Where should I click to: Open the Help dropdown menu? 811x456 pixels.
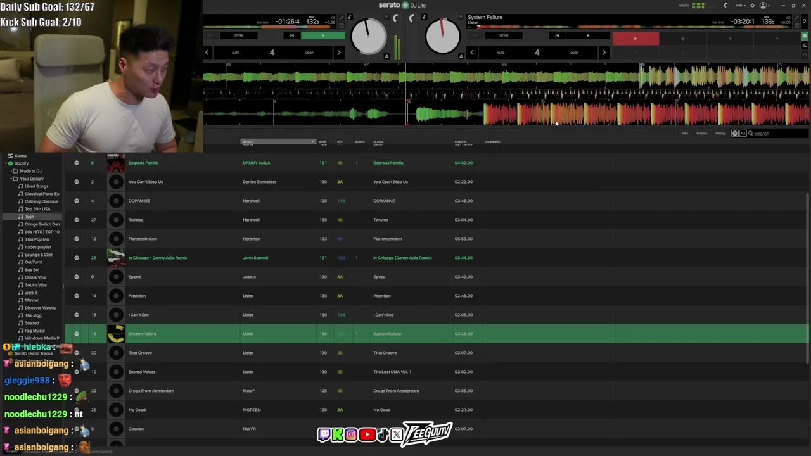tap(740, 5)
